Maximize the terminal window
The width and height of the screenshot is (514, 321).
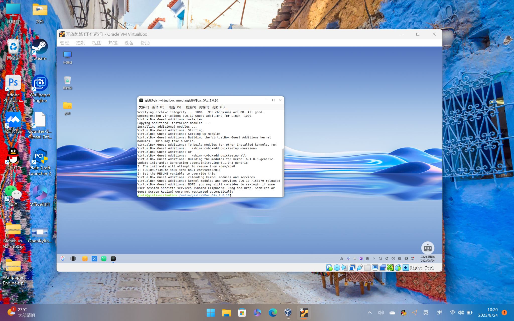pos(274,100)
